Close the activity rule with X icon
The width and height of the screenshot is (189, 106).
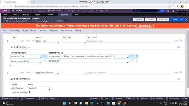coord(186,19)
